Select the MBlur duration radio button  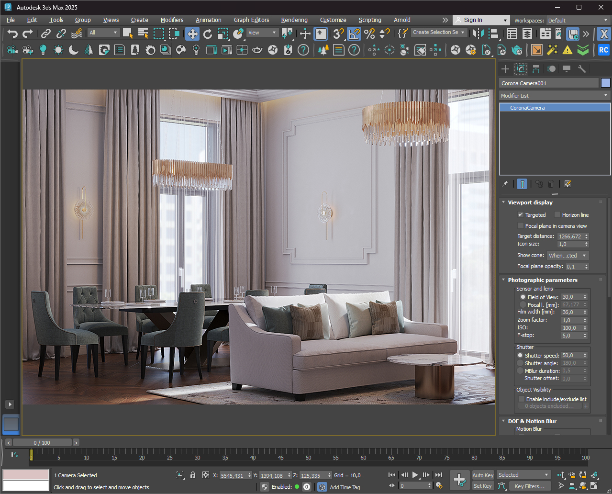[x=520, y=371]
